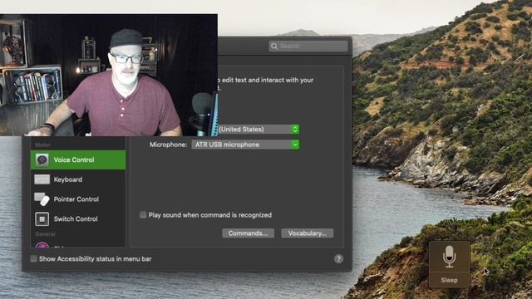532x299 pixels.
Task: Click the Microphone: label text
Action: pos(168,145)
